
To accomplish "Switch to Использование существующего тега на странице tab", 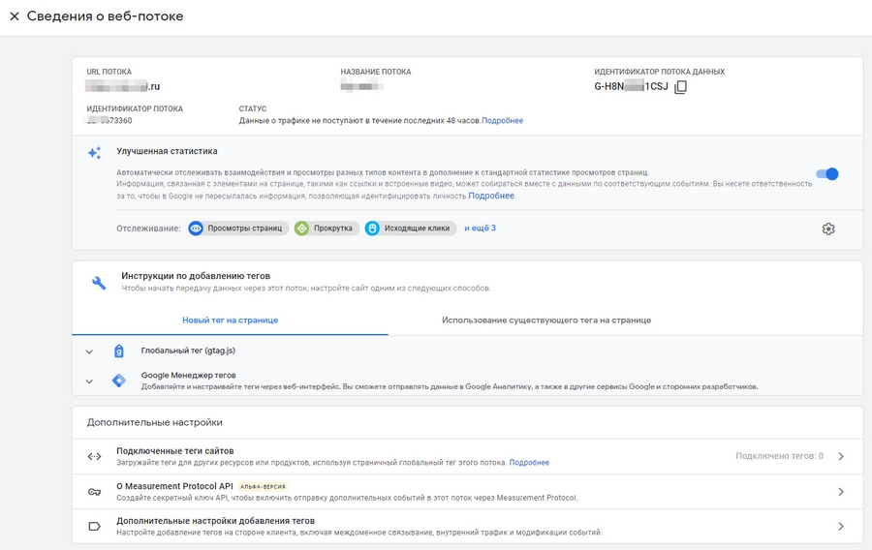I will pyautogui.click(x=546, y=320).
